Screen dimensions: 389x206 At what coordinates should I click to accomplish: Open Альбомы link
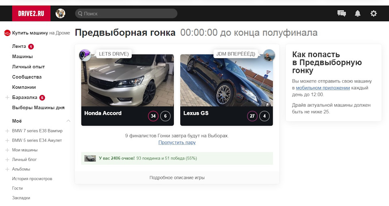click(21, 169)
